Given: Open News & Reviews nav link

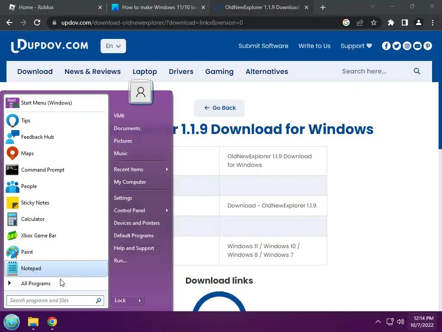Looking at the screenshot, I should [92, 71].
